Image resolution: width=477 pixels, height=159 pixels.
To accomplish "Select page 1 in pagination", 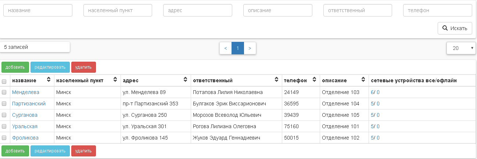I will [x=238, y=48].
